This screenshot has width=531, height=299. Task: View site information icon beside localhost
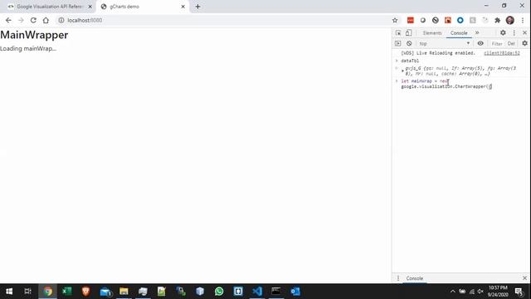pyautogui.click(x=61, y=20)
